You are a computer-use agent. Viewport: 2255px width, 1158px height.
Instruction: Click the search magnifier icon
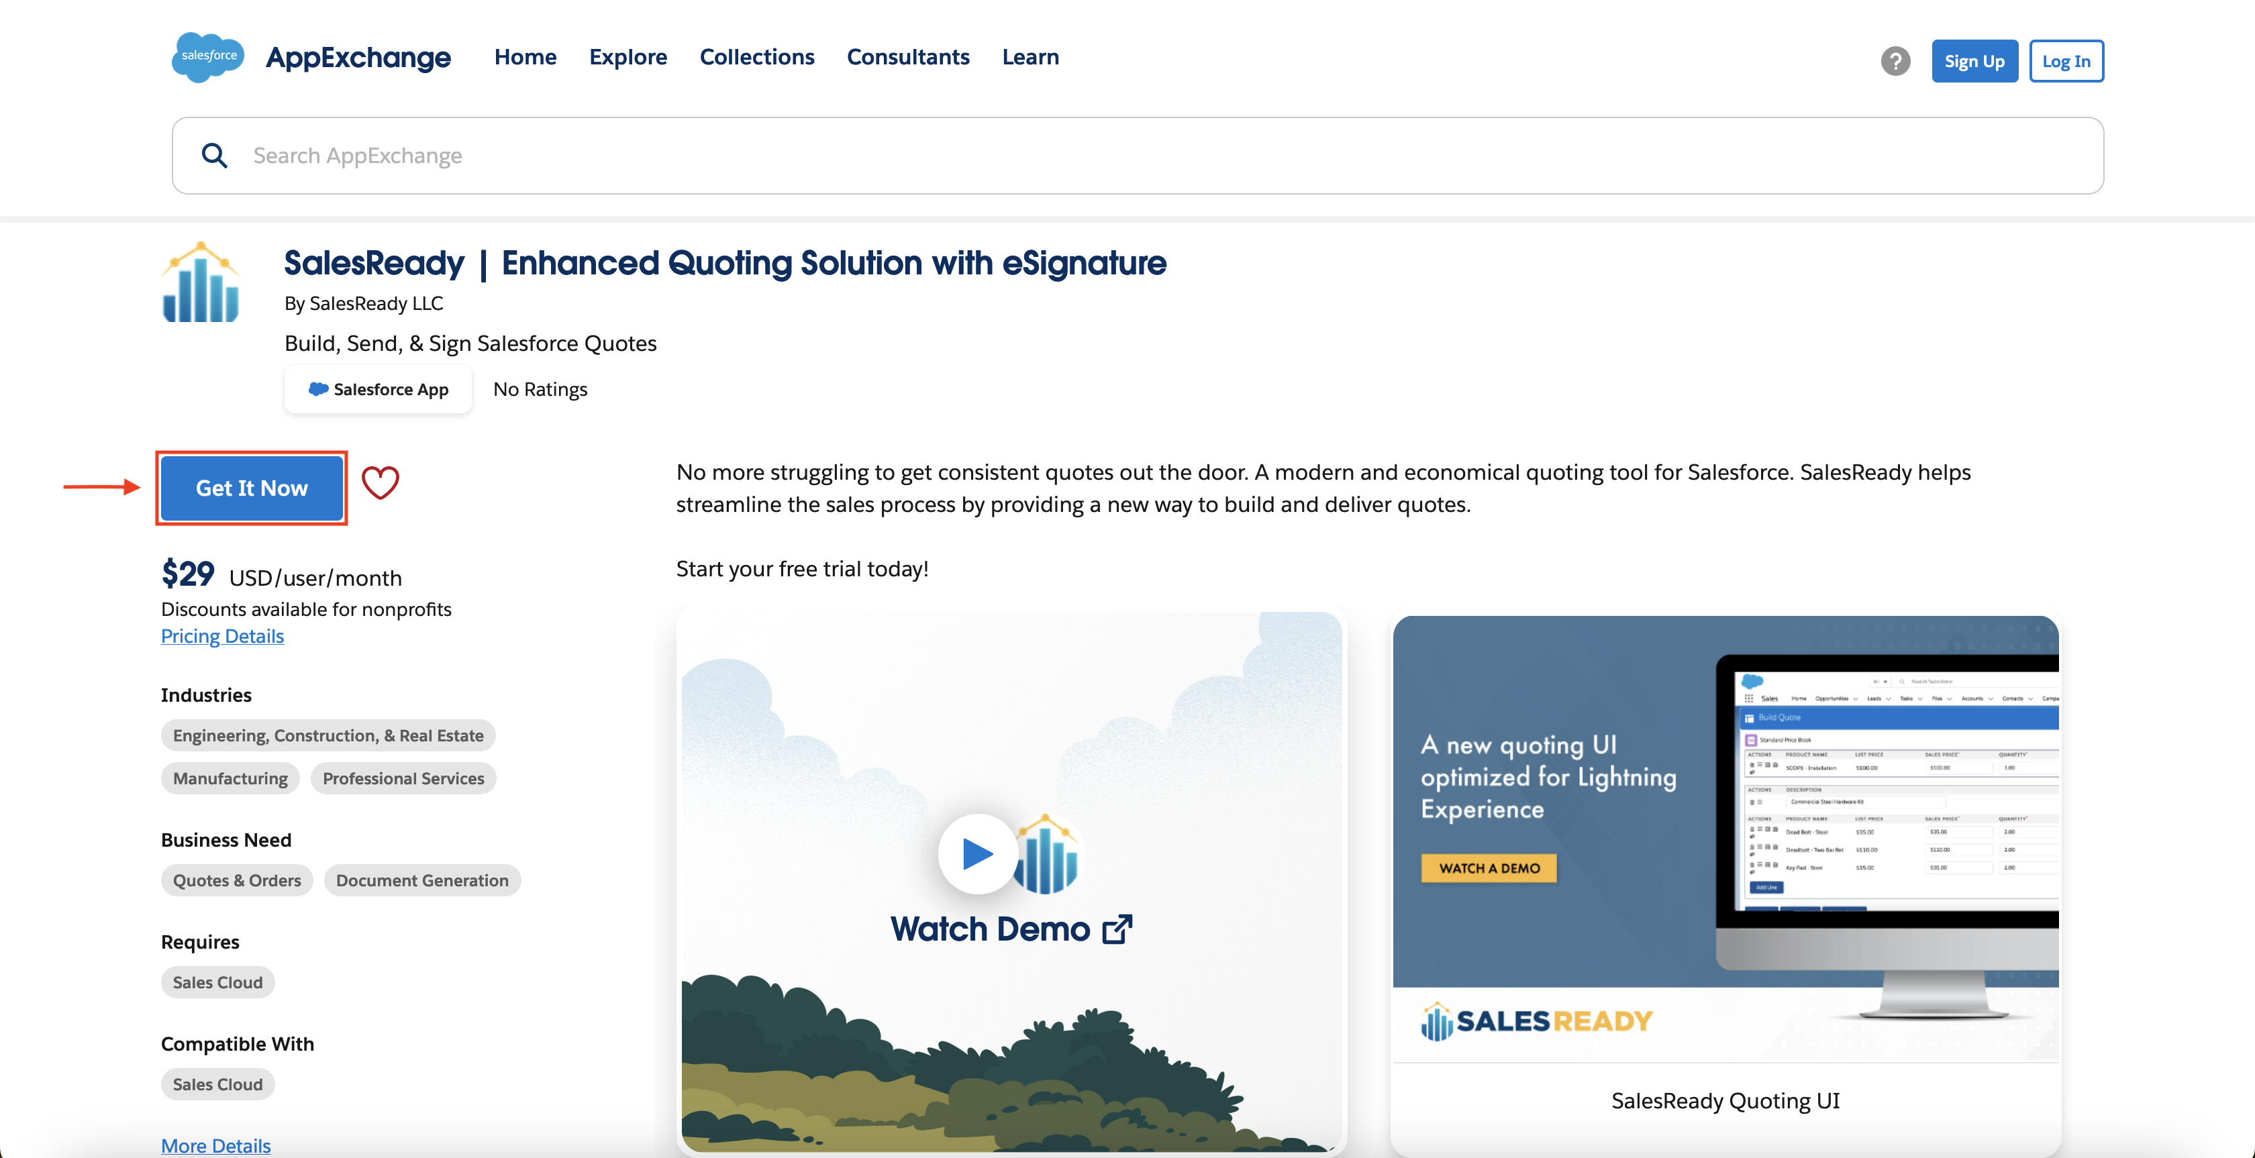pos(215,156)
